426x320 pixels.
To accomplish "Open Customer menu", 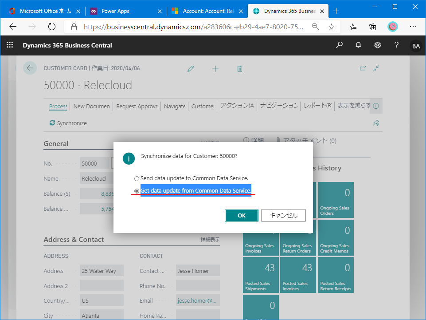I will (203, 106).
